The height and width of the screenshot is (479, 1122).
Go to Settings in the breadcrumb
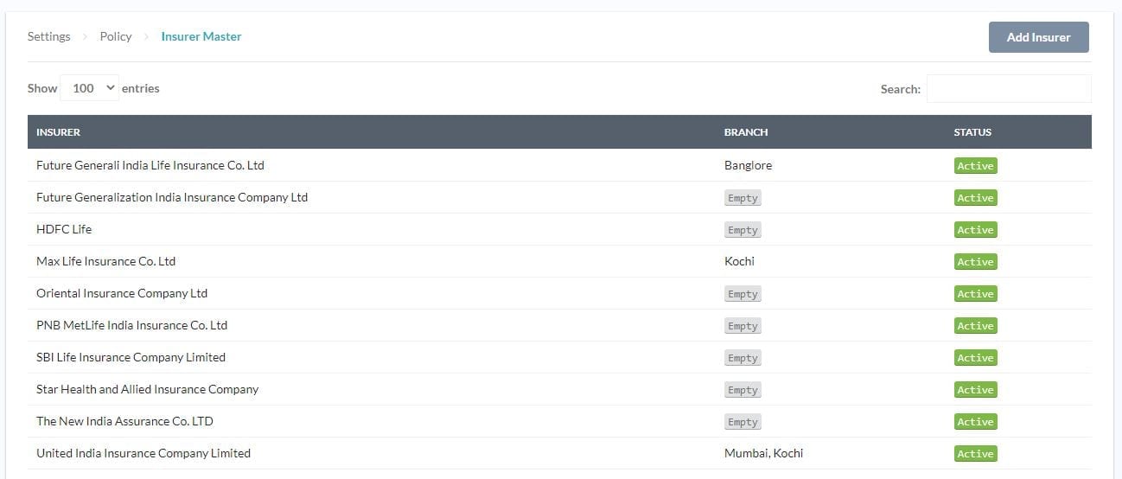tap(48, 36)
